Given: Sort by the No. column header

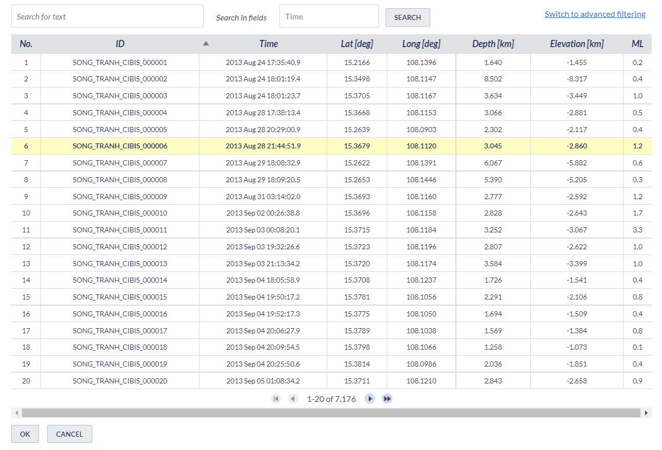Looking at the screenshot, I should [x=26, y=44].
